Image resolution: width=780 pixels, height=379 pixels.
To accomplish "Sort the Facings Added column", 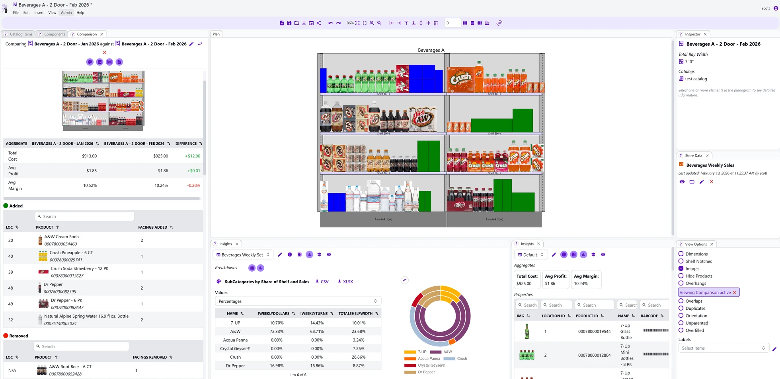I will [x=172, y=227].
